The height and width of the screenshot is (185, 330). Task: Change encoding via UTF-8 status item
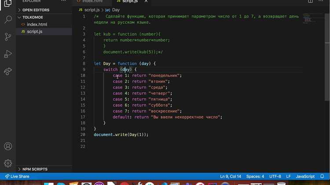(x=275, y=176)
